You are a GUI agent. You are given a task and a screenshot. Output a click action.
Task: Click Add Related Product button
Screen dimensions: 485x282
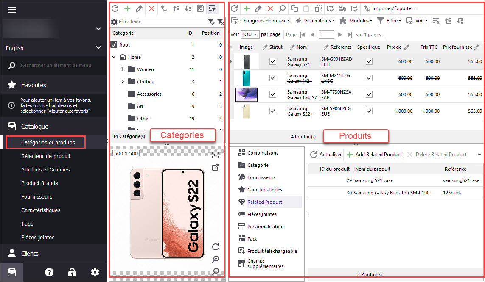(x=374, y=155)
